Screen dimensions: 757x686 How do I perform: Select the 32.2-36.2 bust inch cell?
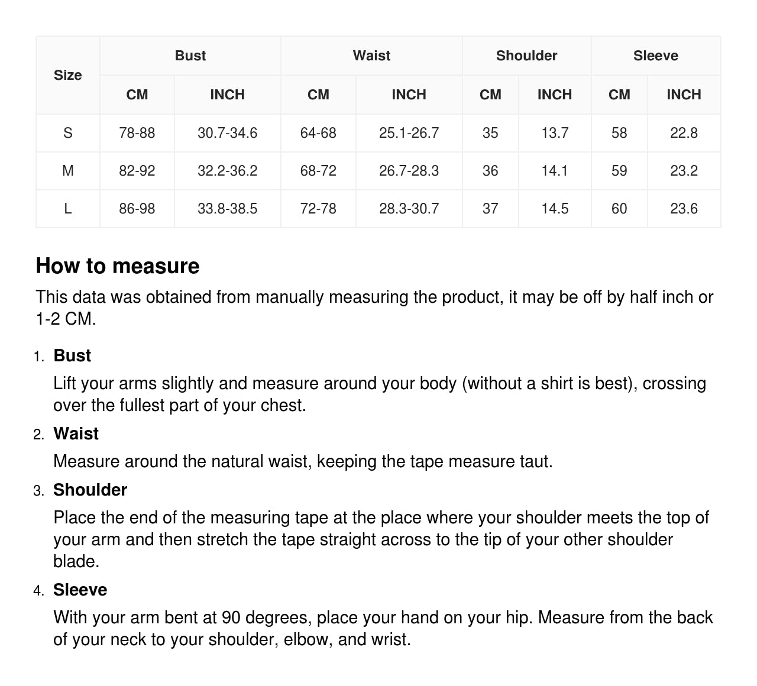[x=227, y=171]
